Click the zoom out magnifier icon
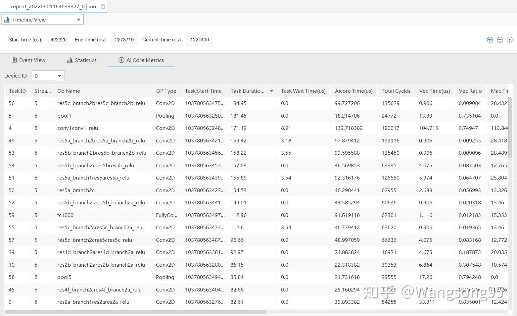 (500, 40)
